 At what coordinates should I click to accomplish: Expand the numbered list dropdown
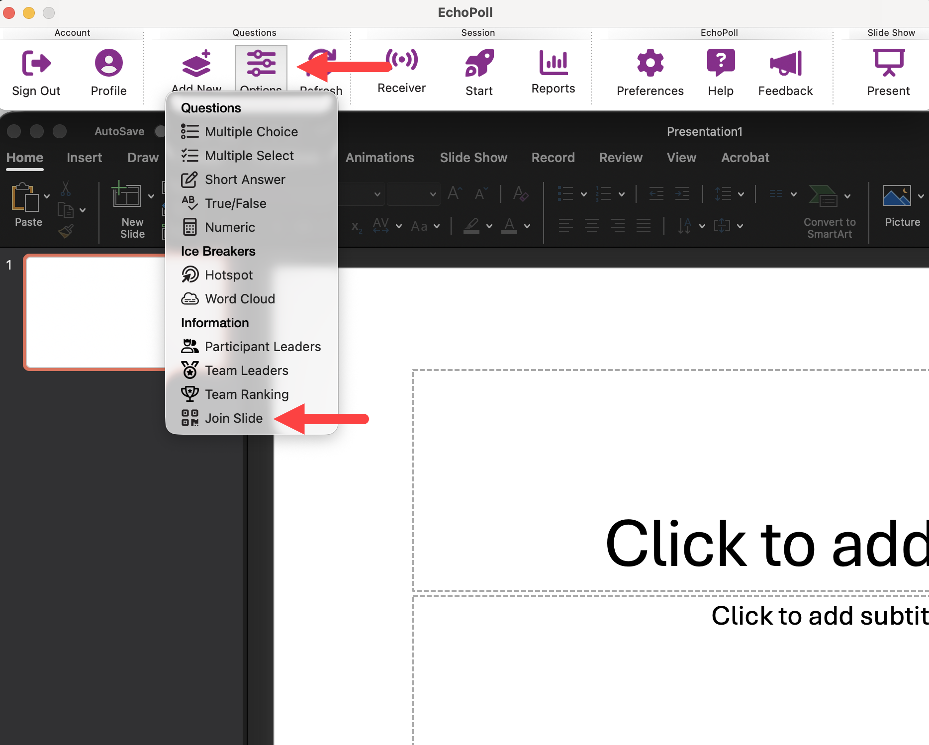[x=622, y=194]
